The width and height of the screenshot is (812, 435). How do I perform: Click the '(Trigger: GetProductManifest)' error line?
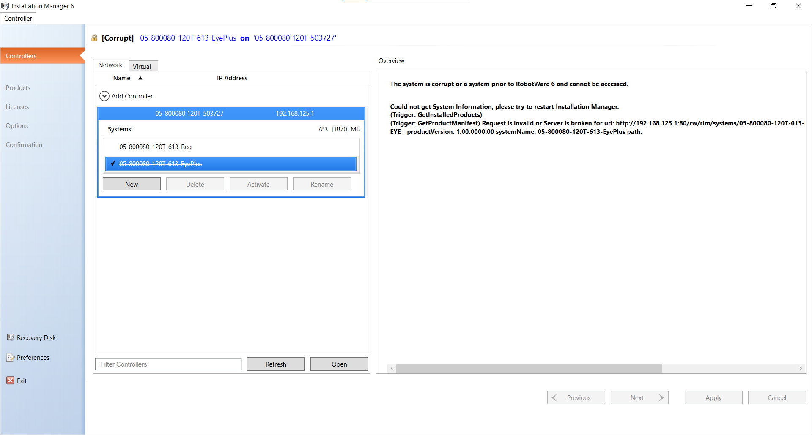pyautogui.click(x=597, y=123)
